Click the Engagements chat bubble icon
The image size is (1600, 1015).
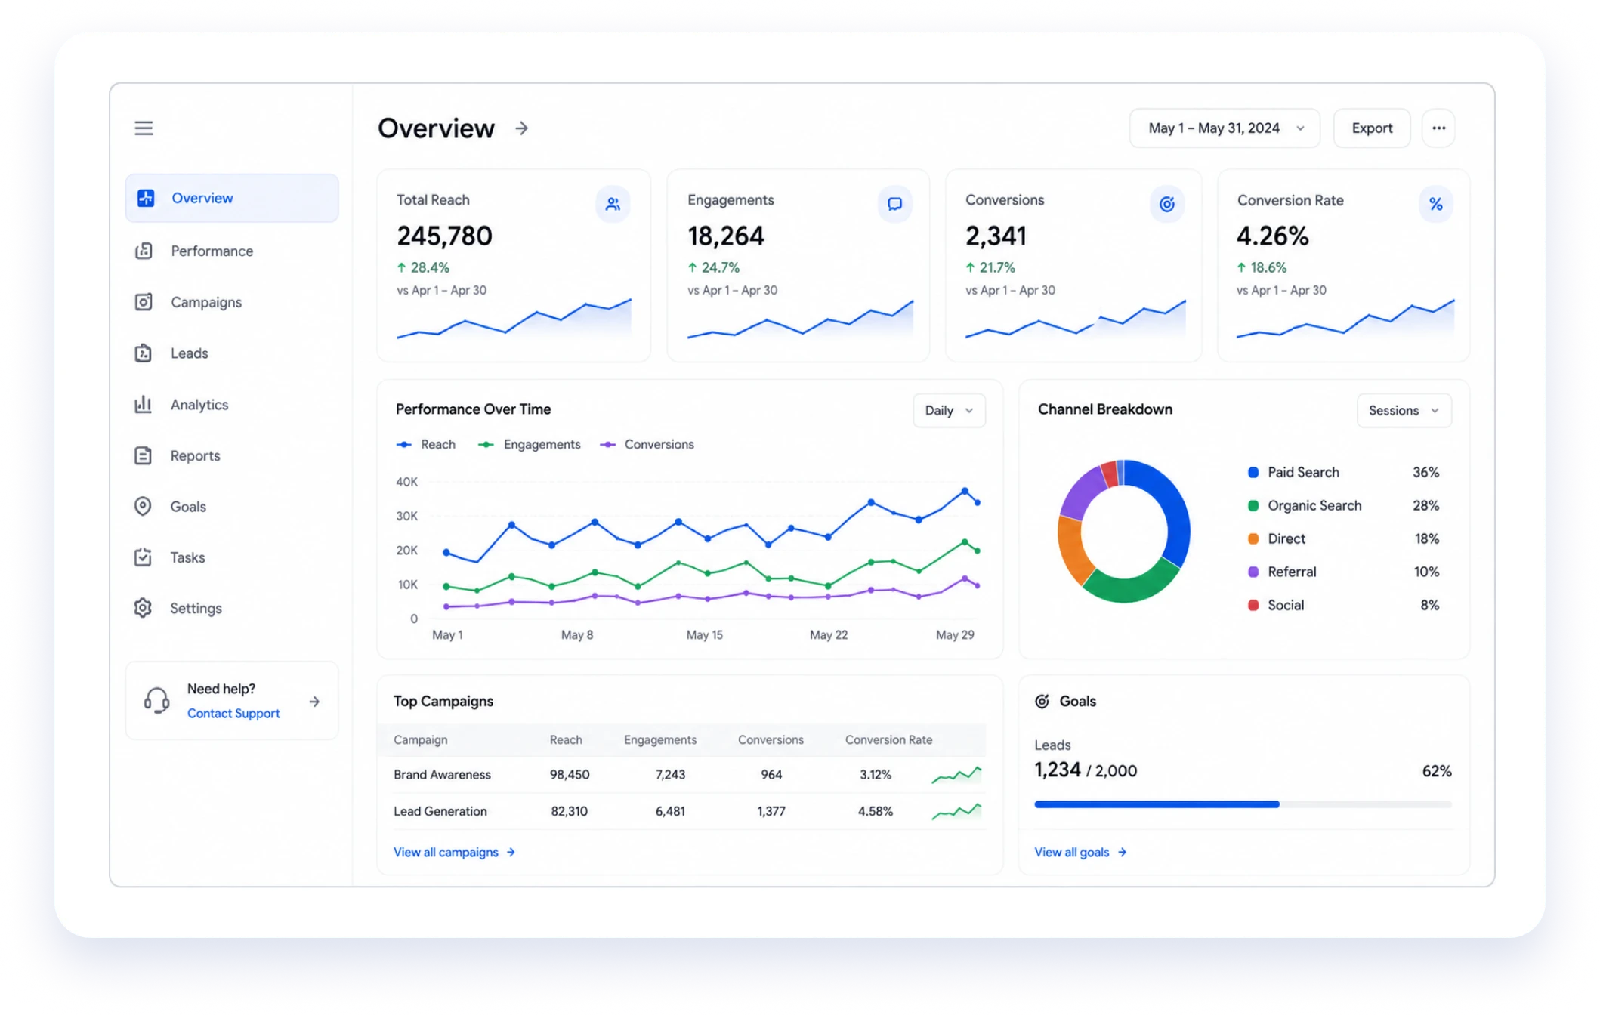894,204
